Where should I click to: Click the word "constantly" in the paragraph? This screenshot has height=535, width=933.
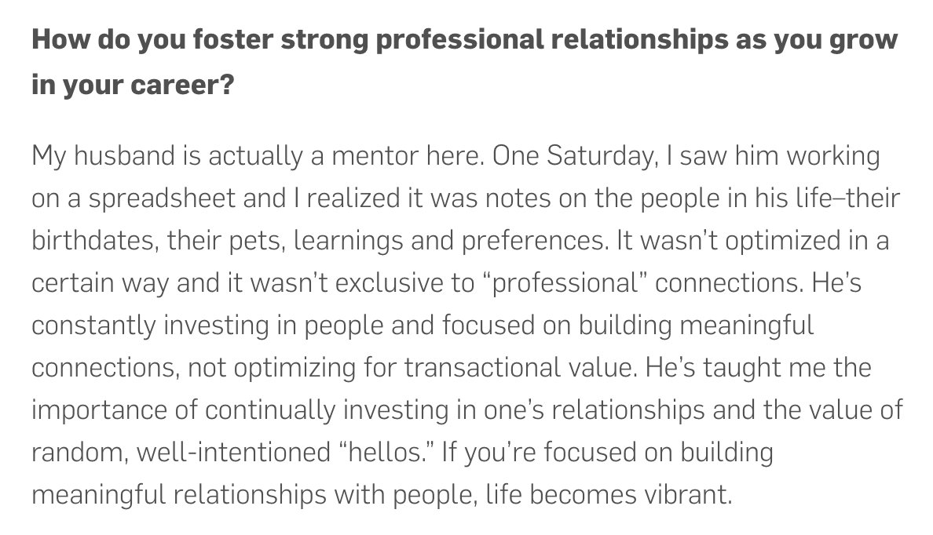[93, 326]
